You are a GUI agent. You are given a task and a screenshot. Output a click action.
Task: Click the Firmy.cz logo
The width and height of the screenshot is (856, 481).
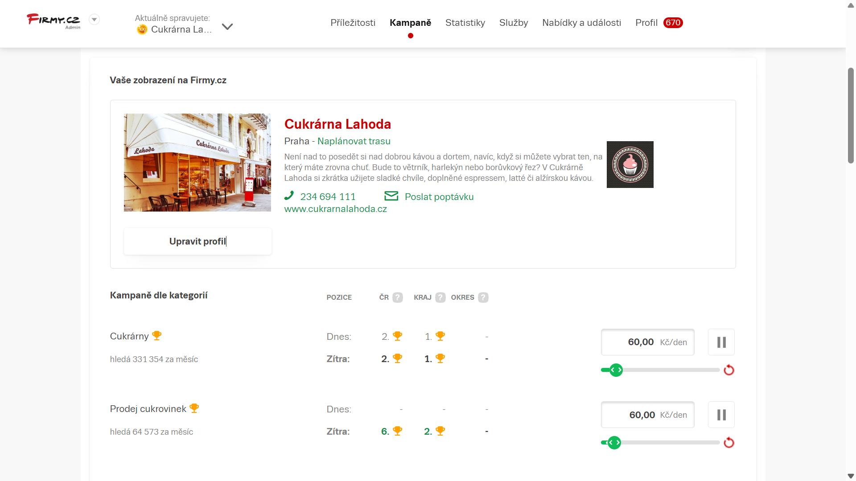(53, 20)
